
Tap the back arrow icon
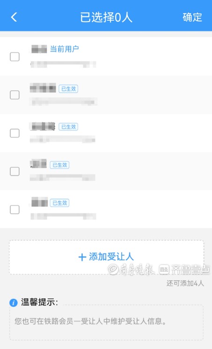(14, 17)
